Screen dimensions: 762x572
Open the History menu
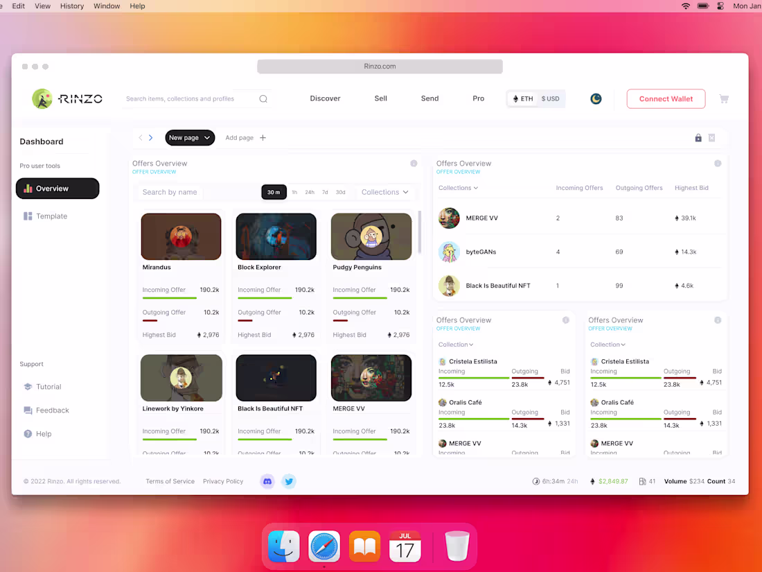(72, 6)
